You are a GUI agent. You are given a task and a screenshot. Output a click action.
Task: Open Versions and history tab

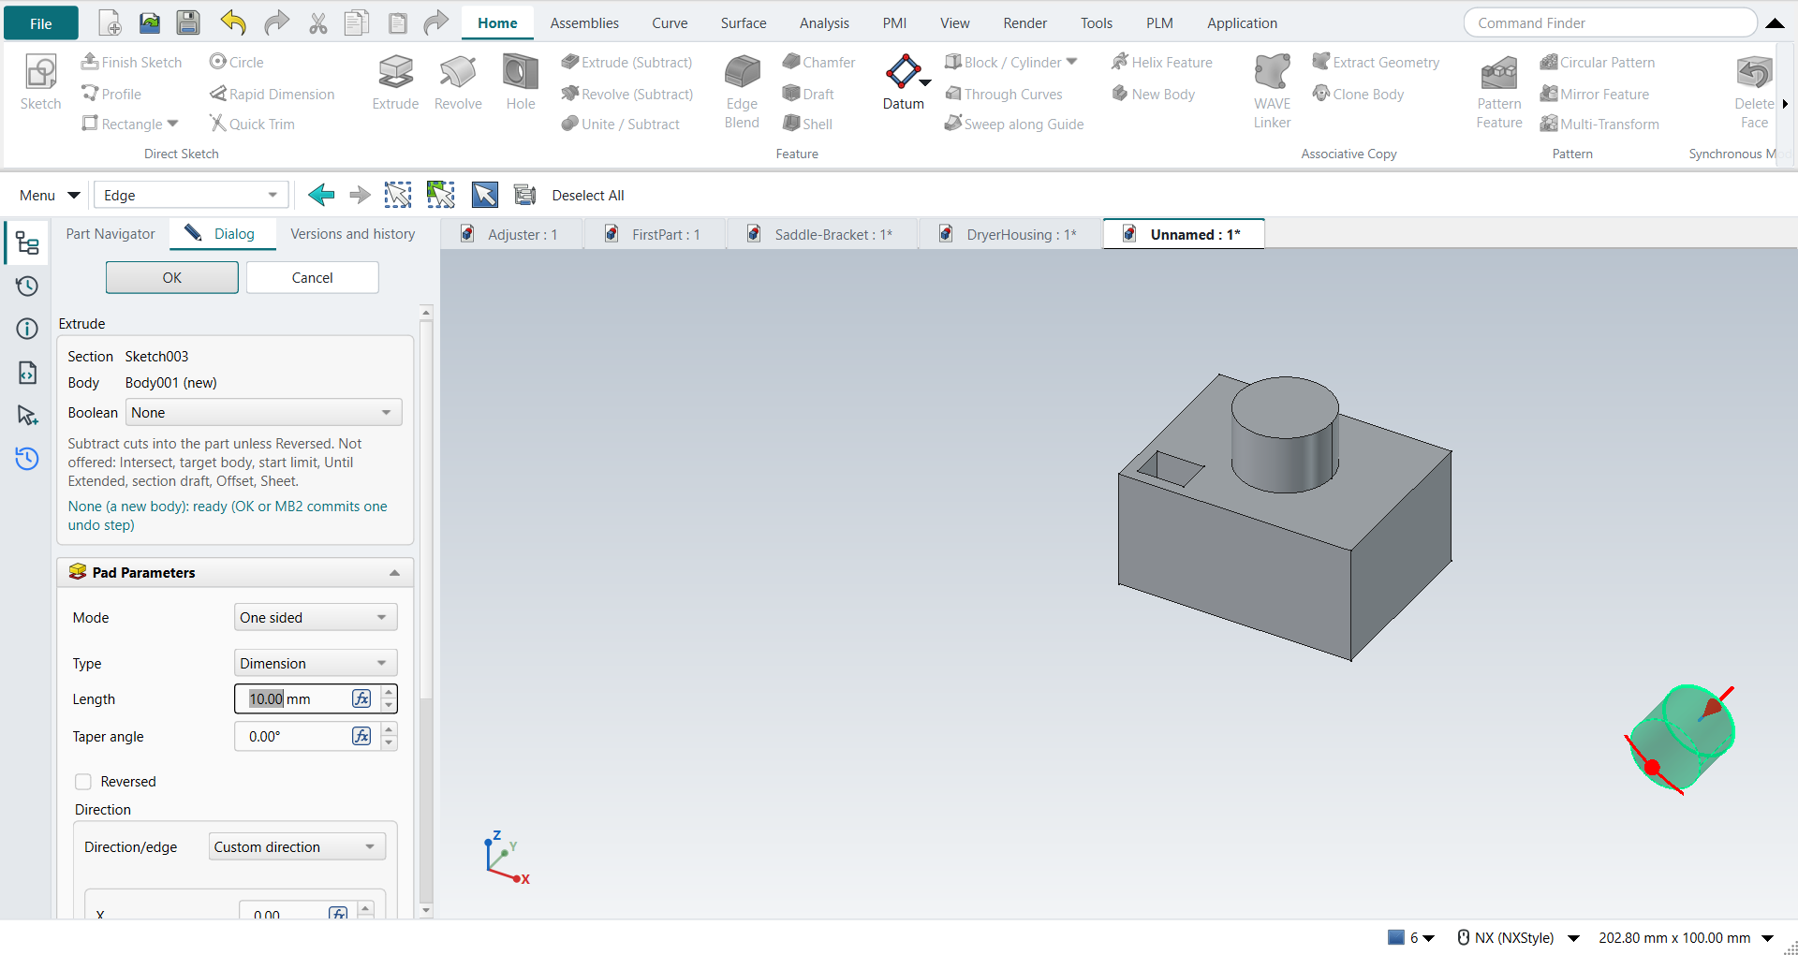click(352, 234)
